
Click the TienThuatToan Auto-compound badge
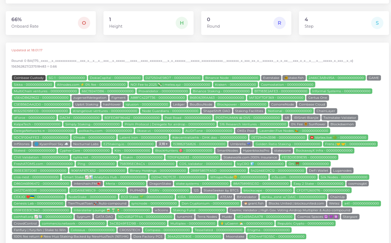pos(96,203)
